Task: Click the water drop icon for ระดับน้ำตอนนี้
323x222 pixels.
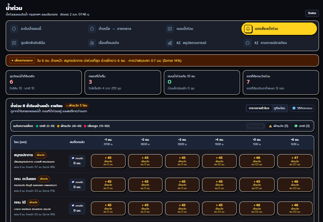Action: pos(14,29)
